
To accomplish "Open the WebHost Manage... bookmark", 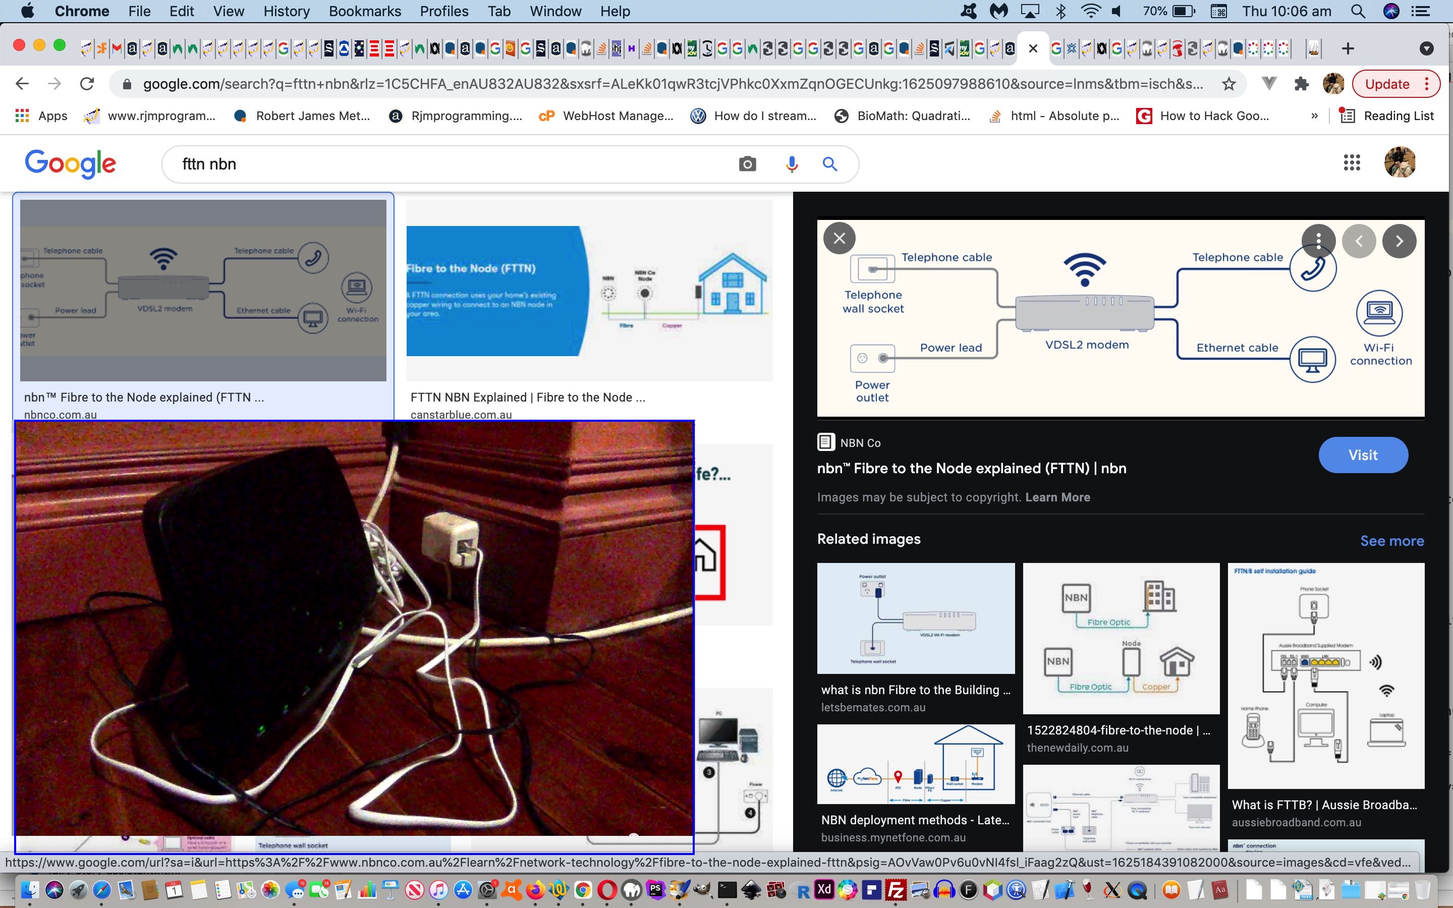I will tap(606, 116).
